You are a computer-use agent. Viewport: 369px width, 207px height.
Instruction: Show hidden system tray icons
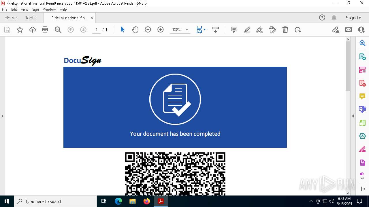[x=311, y=201]
